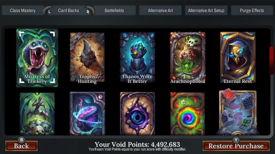Click the red vertical scrollbar handle
The image size is (275, 154).
[272, 60]
